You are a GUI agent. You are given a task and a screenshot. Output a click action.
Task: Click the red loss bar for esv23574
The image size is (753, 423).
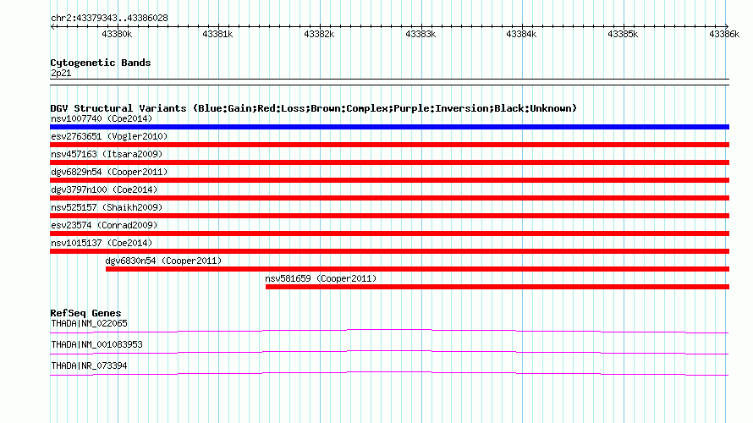pos(389,233)
